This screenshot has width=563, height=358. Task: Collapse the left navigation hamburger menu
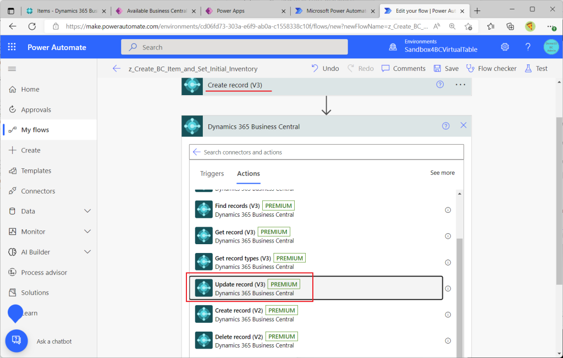tap(12, 69)
